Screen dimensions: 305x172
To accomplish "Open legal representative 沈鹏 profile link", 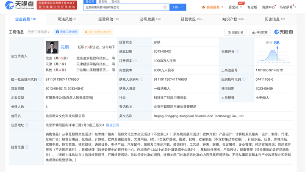I will pyautogui.click(x=64, y=47).
